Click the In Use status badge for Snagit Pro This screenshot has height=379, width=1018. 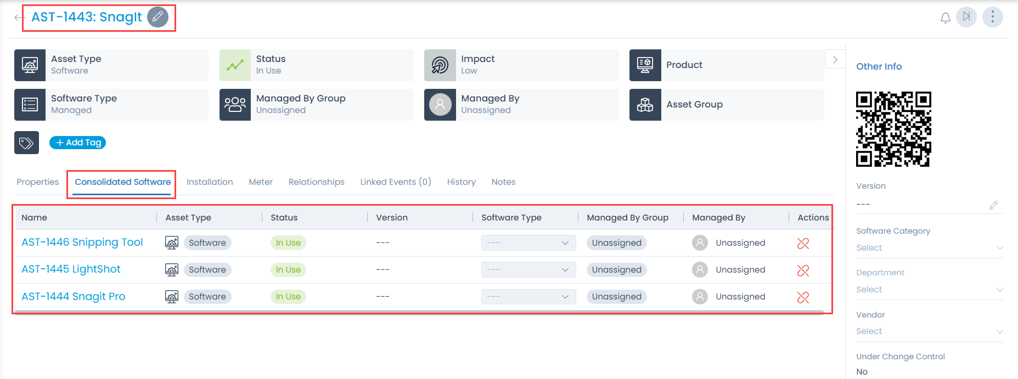pyautogui.click(x=288, y=297)
